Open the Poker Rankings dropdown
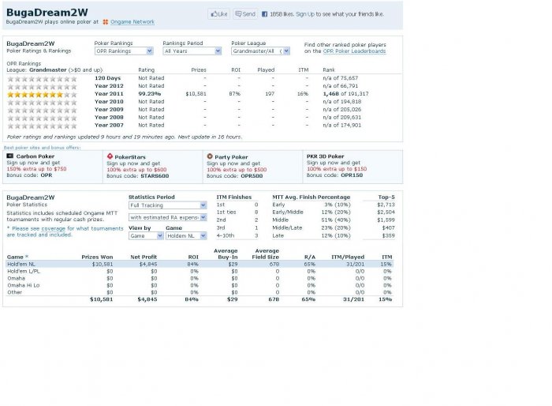The height and width of the screenshot is (406, 552). pyautogui.click(x=124, y=51)
